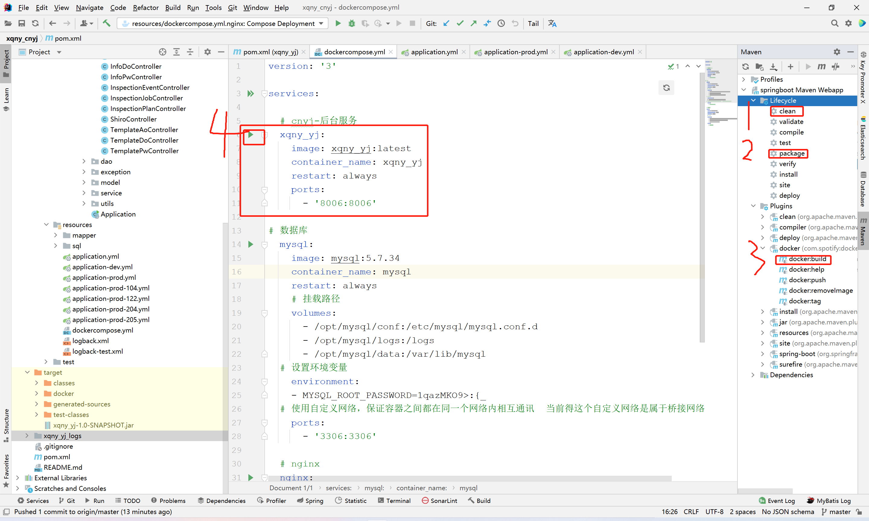Image resolution: width=869 pixels, height=521 pixels.
Task: Open the Tools menu
Action: (x=213, y=7)
